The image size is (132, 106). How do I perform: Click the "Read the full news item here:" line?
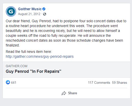click(29, 52)
